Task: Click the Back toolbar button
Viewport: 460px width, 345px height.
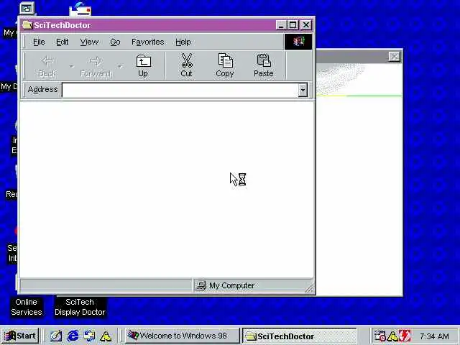Action: pyautogui.click(x=47, y=66)
